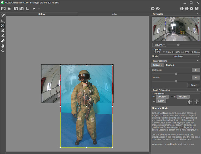Click the Reset button

tap(193, 85)
